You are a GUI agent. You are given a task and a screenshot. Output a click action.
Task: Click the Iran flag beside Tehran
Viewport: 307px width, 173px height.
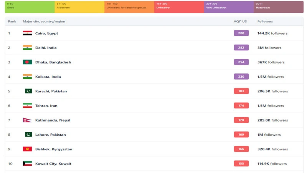point(27,106)
